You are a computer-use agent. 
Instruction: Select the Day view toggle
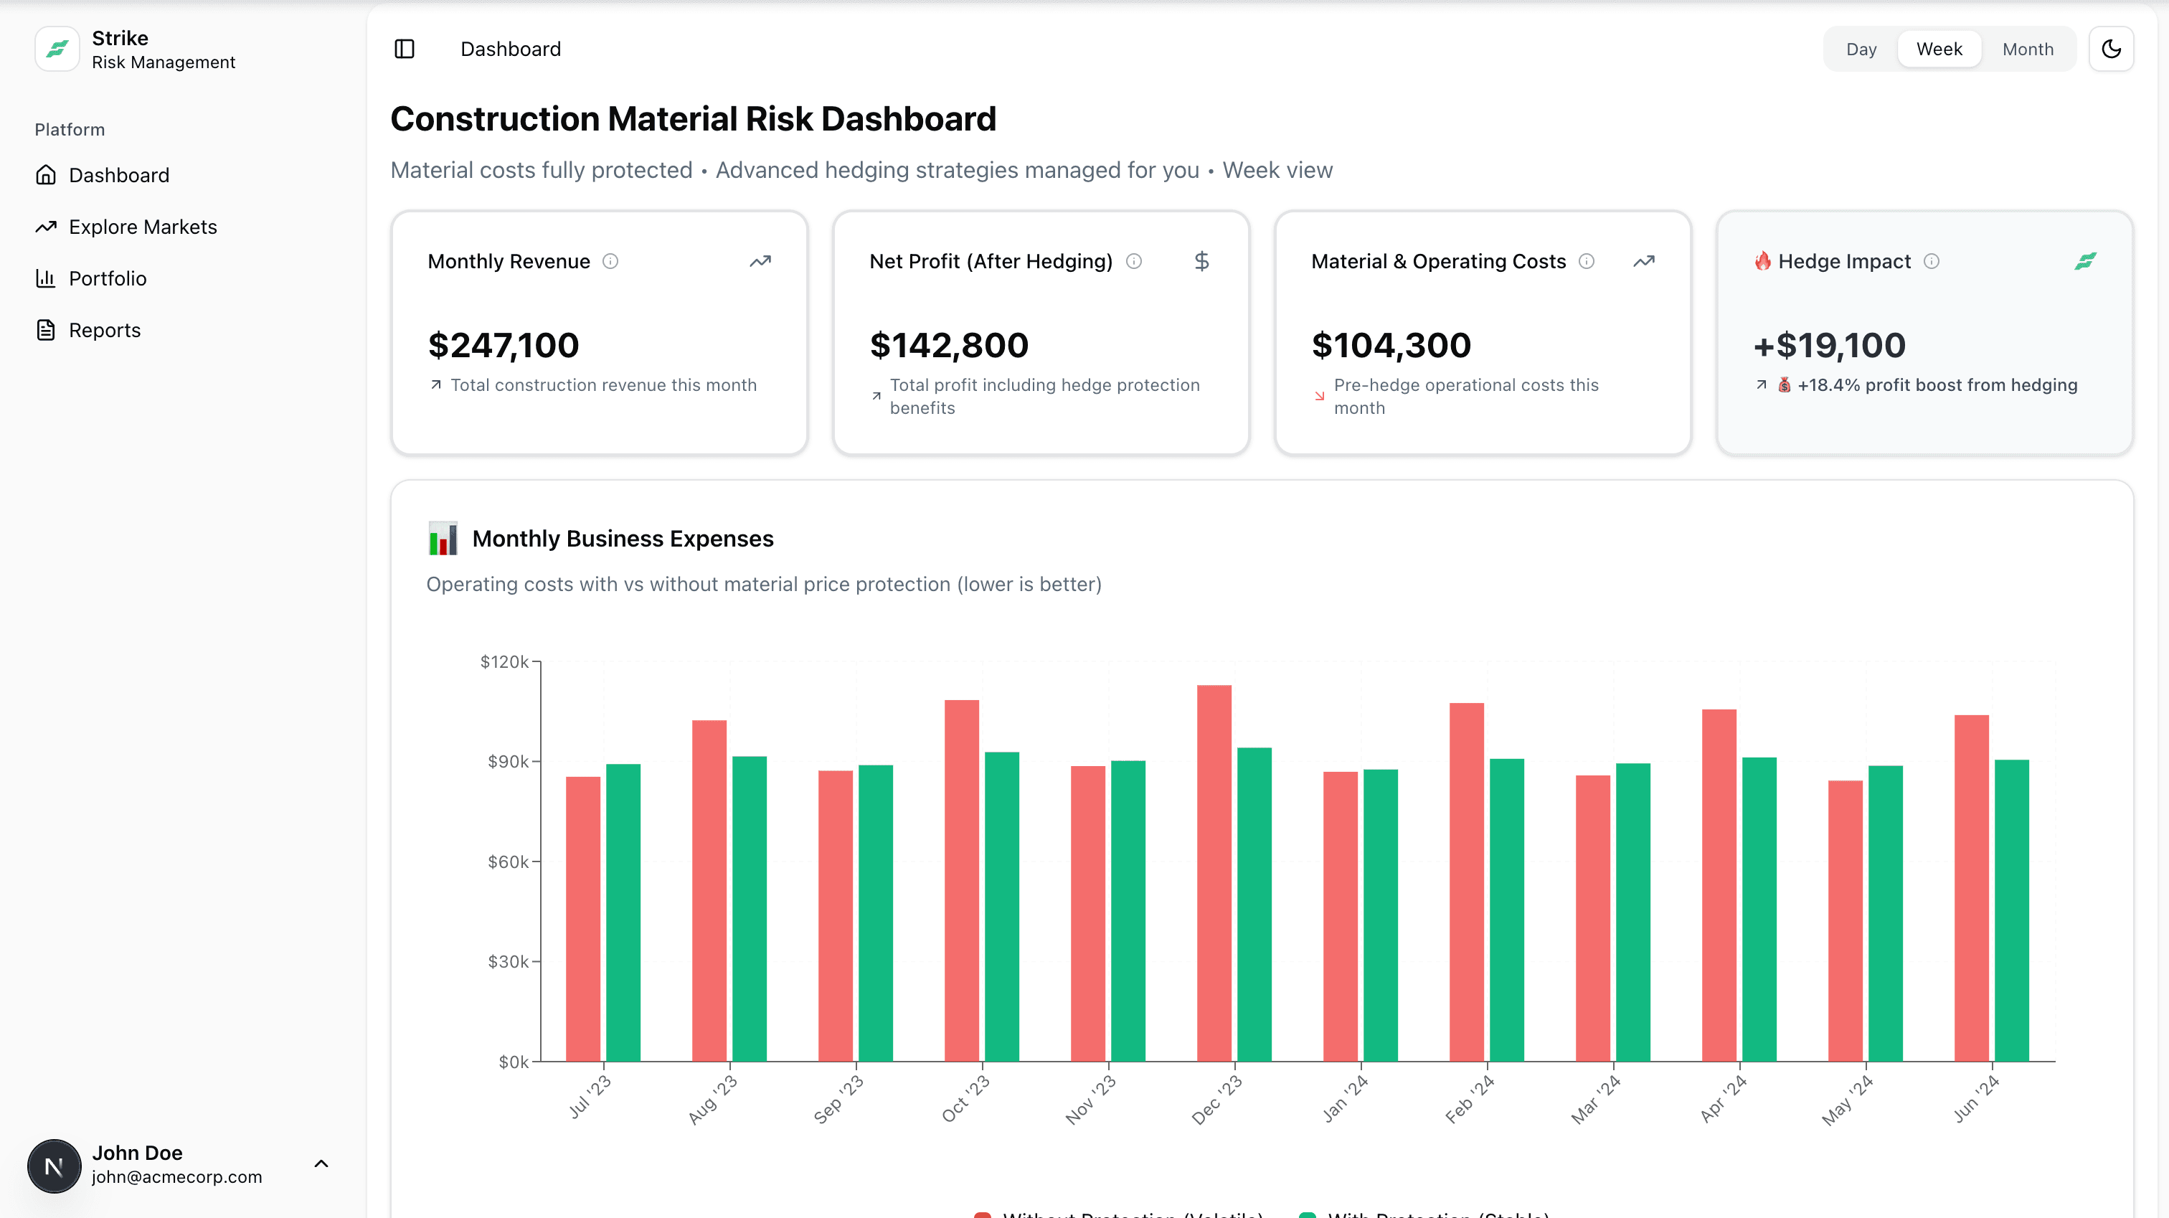(1861, 49)
